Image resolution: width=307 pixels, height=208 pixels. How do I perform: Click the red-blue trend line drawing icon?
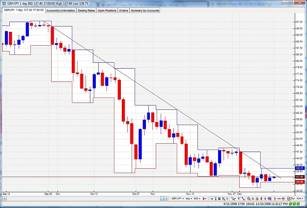pos(239,199)
